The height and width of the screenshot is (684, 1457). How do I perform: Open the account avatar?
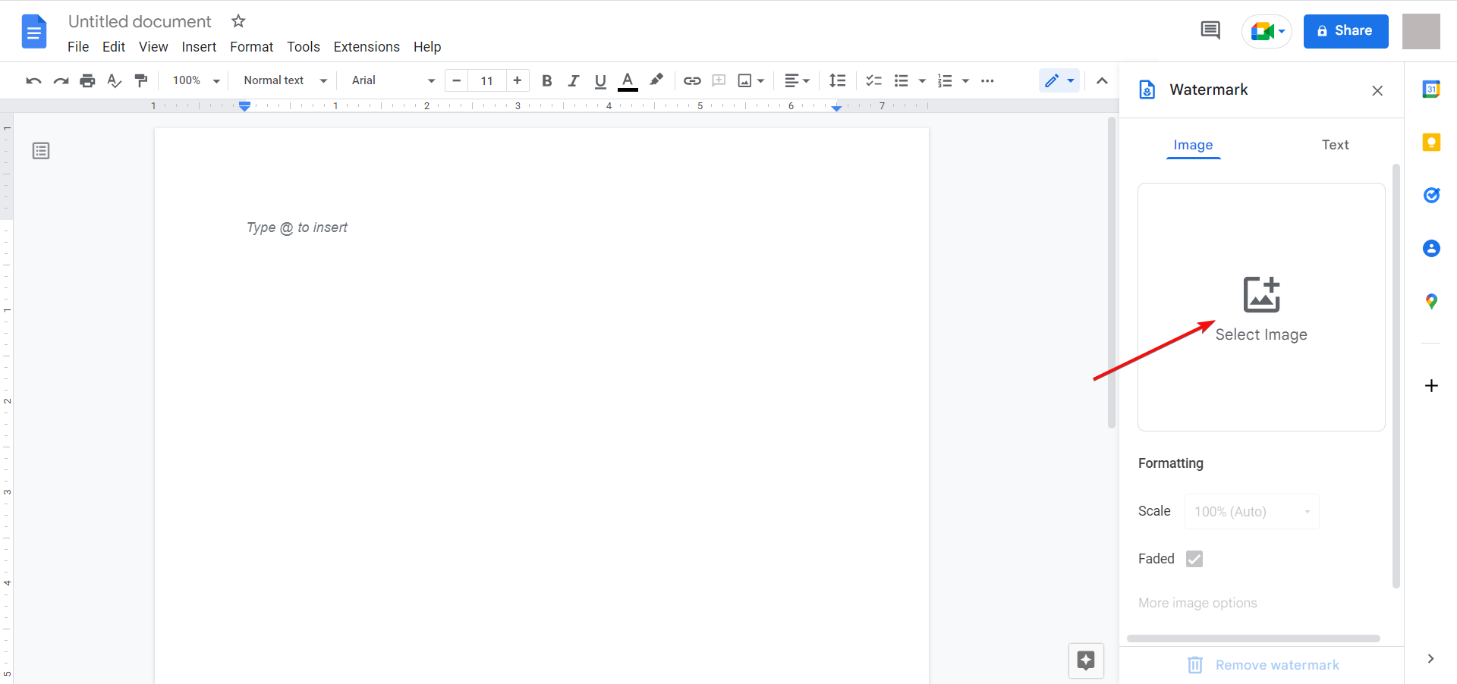[1421, 31]
